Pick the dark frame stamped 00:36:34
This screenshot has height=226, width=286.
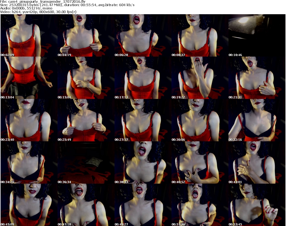pos(86,162)
